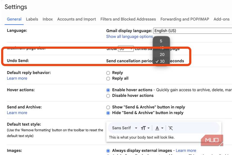Open Accounts and Import tab
The image size is (232, 155).
[x=76, y=19]
